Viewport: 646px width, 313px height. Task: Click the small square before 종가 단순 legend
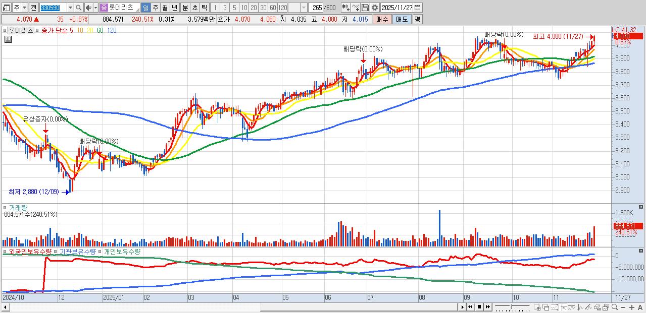pos(37,30)
